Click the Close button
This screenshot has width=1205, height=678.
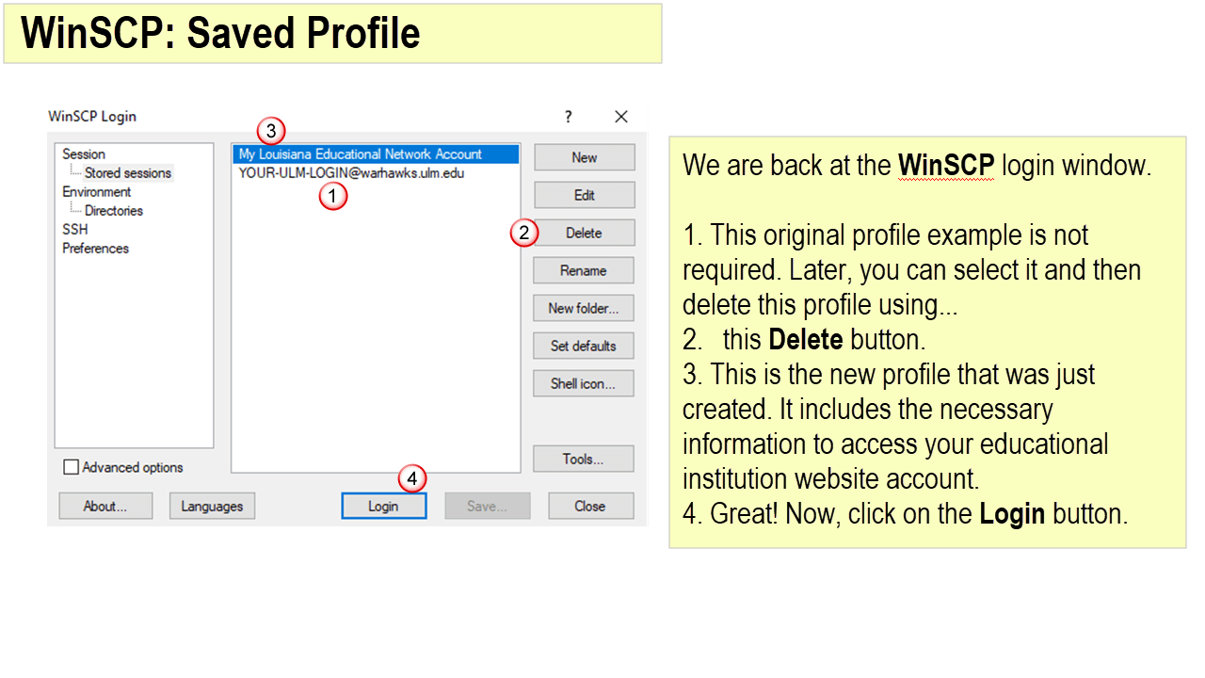[x=590, y=506]
